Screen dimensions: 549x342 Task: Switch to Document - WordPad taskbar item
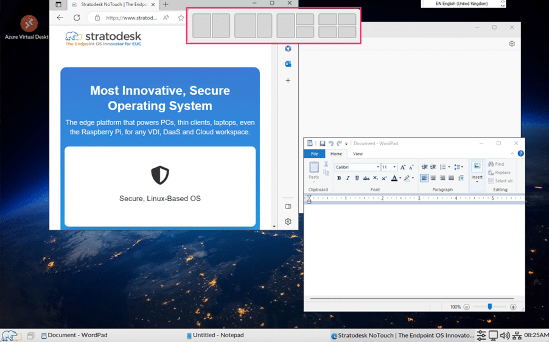74,335
